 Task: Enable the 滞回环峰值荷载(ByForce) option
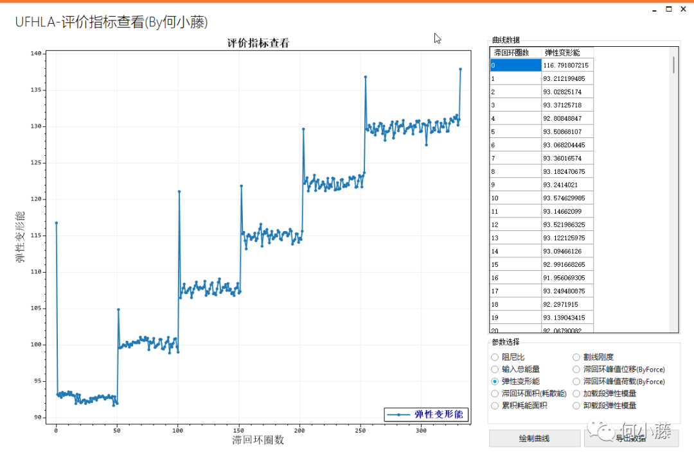click(x=576, y=381)
